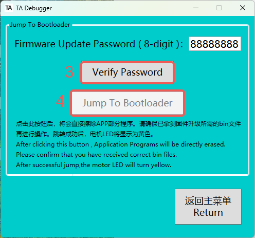
Task: Return to main menu with 返回主菜单 button
Action: tap(208, 207)
